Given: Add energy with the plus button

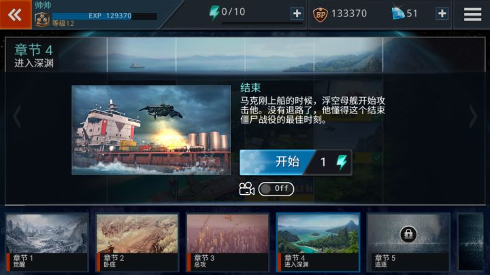Looking at the screenshot, I should pyautogui.click(x=297, y=14).
